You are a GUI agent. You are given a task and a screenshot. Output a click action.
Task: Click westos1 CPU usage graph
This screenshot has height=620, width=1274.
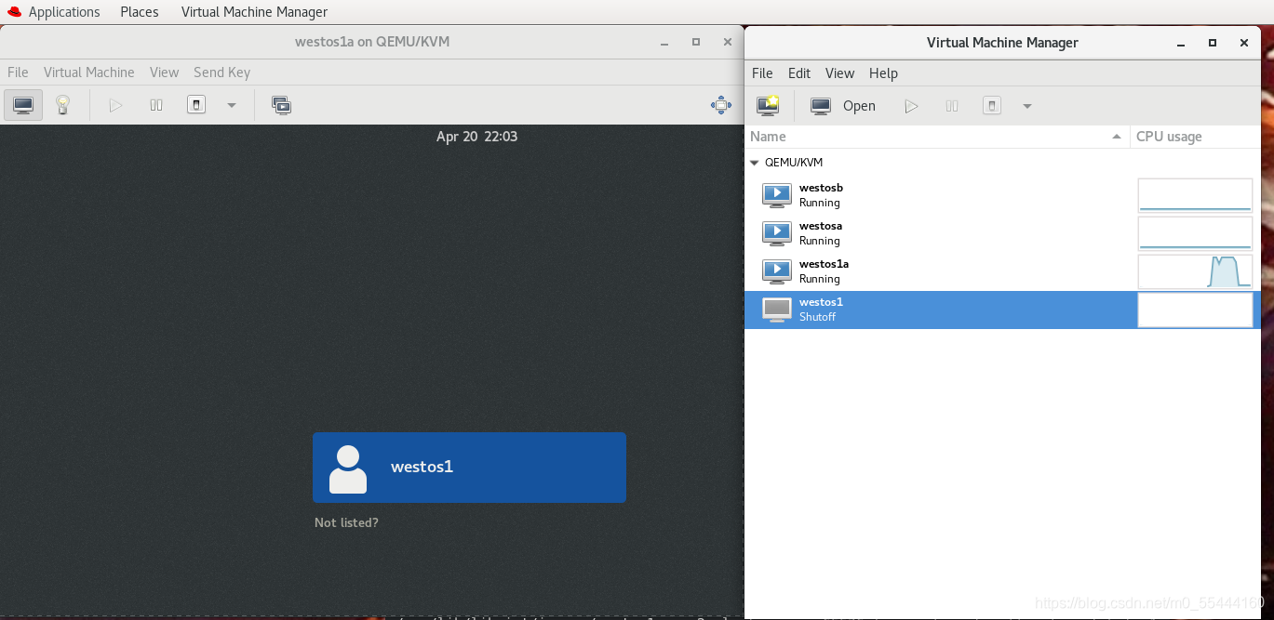coord(1195,310)
